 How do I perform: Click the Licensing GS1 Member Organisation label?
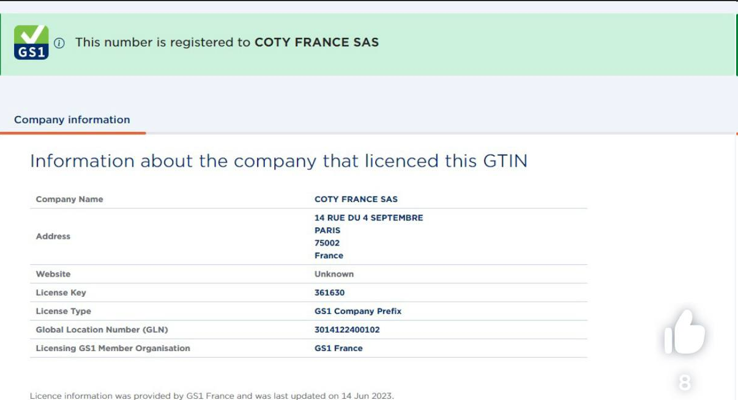tap(113, 348)
